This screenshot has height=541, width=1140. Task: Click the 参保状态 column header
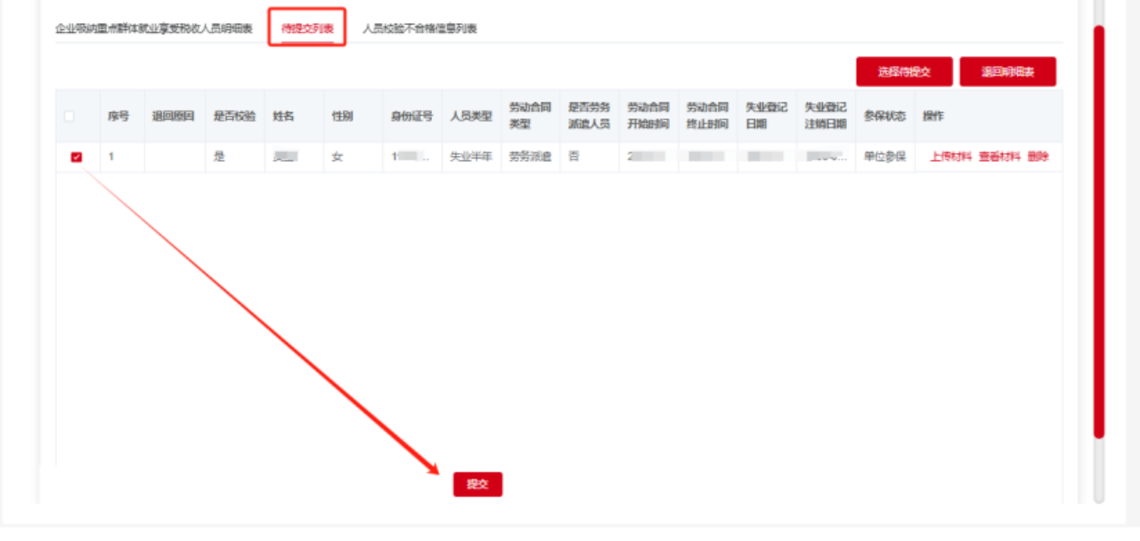tap(884, 116)
